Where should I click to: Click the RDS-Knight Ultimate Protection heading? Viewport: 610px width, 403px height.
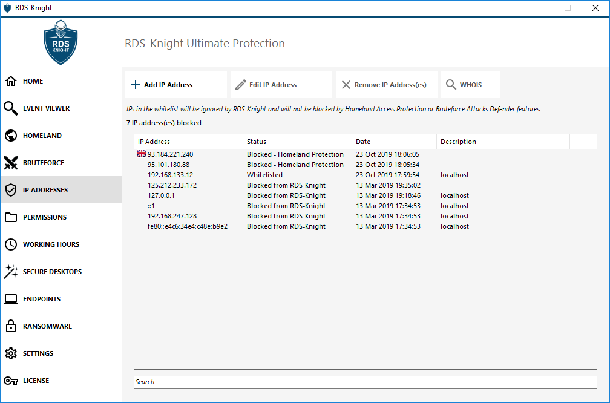[x=205, y=43]
